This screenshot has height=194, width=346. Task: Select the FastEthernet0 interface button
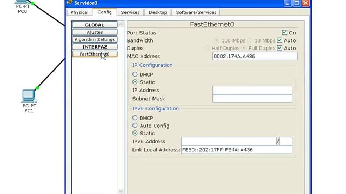(95, 54)
